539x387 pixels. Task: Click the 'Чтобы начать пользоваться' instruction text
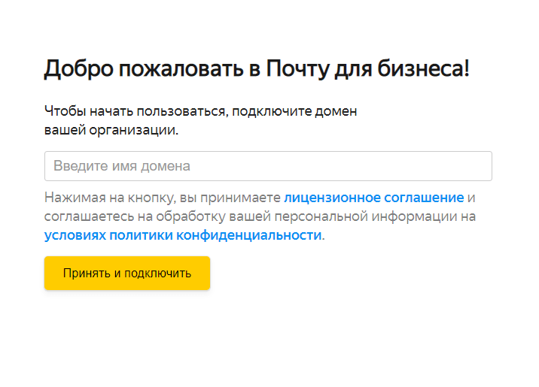pyautogui.click(x=136, y=111)
